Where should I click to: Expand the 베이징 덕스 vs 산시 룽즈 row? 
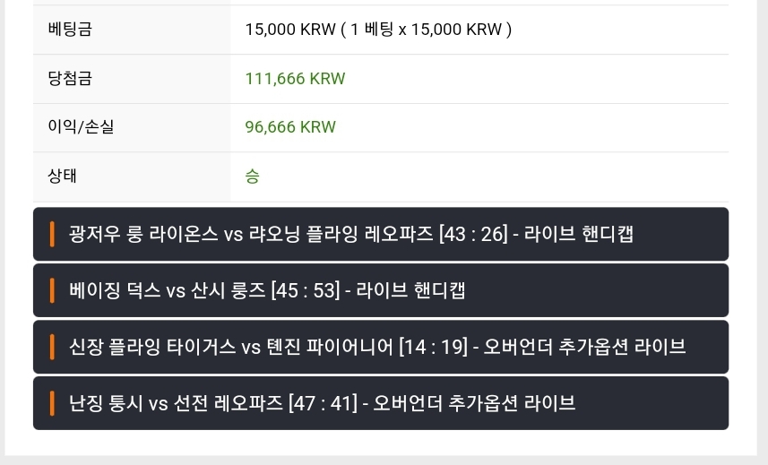[381, 290]
